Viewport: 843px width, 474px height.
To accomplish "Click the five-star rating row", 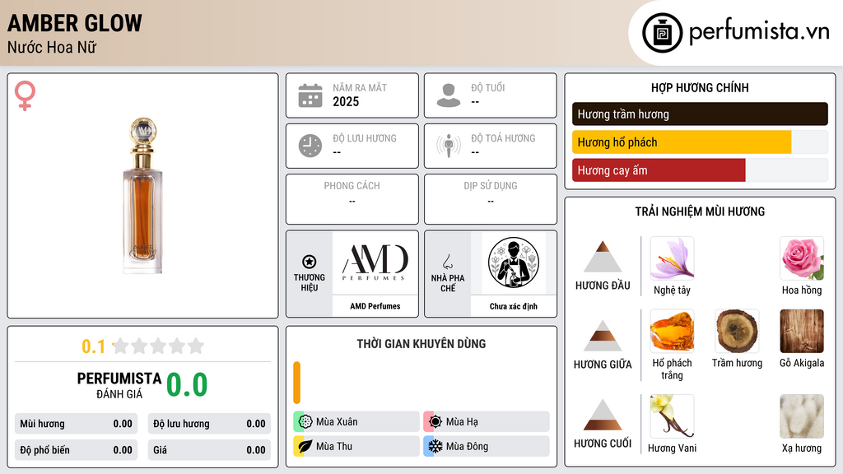I will coord(158,346).
